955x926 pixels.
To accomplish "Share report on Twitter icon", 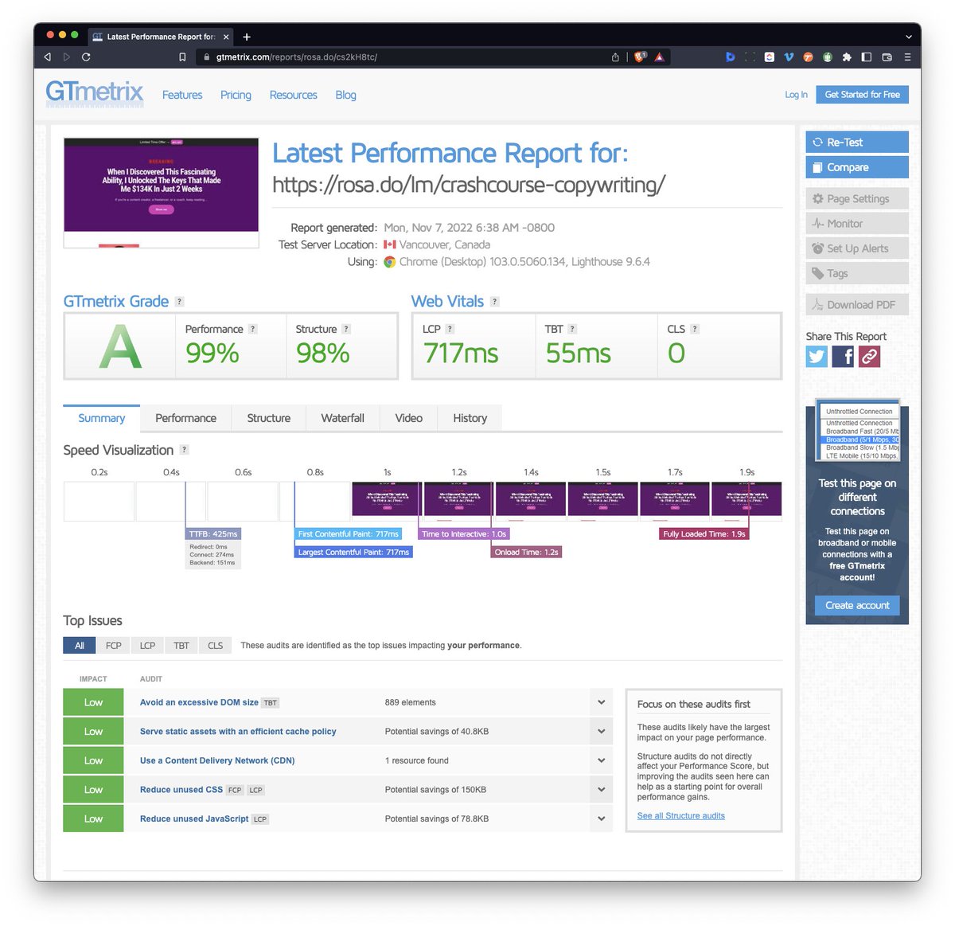I will point(817,356).
